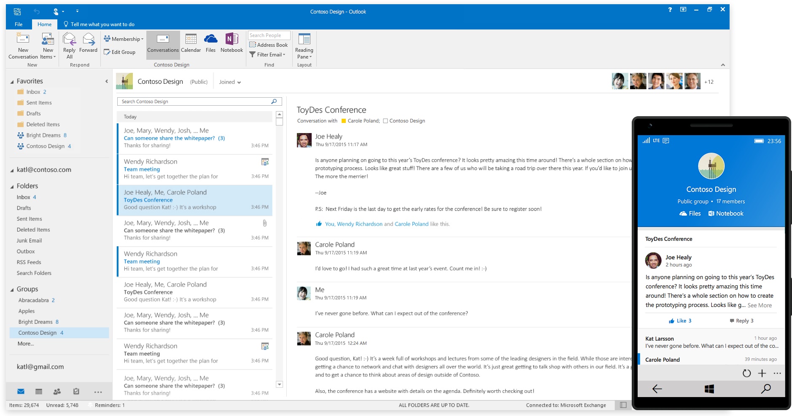Open the Membership dropdown in the ribbon
Screen dimensions: 792x416
[x=124, y=39]
